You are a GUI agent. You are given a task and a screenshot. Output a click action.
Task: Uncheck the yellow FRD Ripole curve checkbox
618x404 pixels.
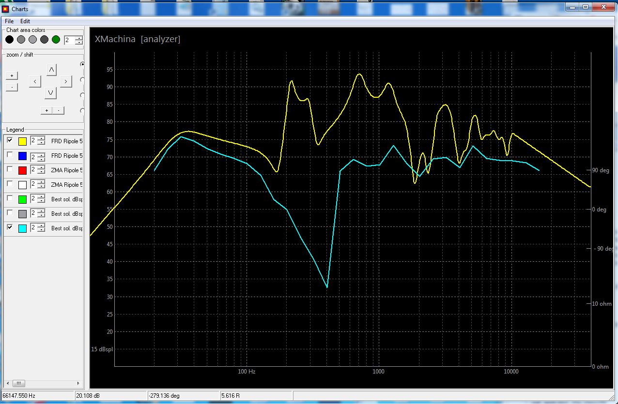(10, 140)
